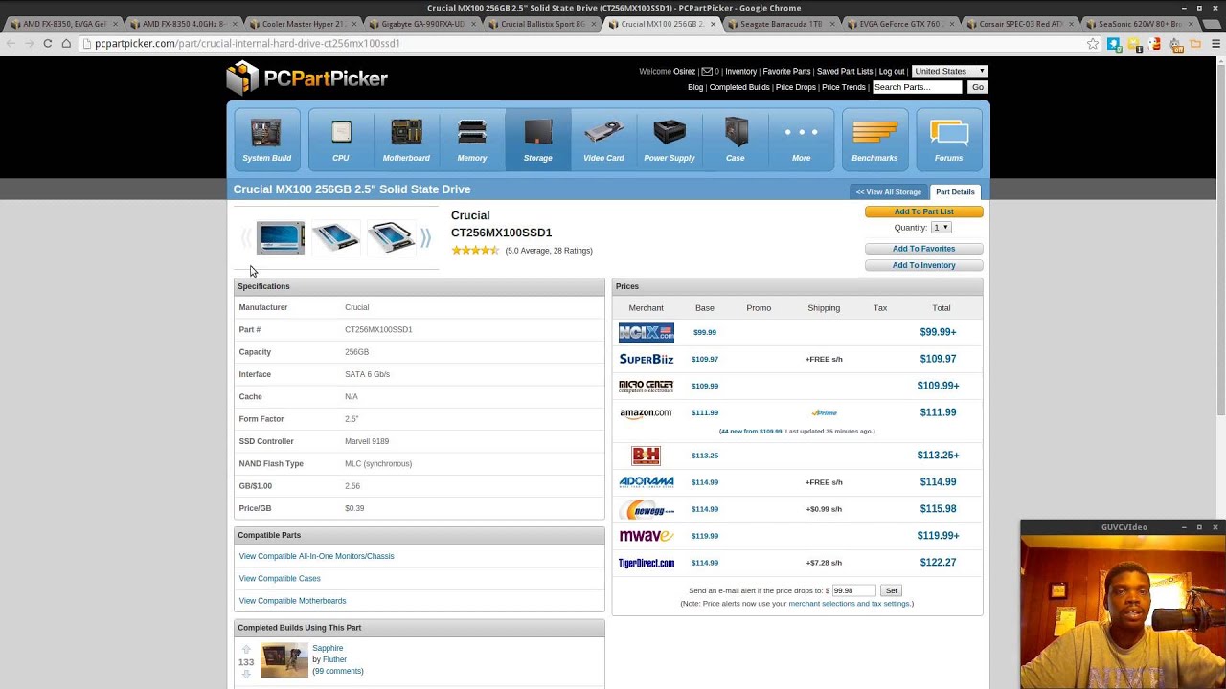This screenshot has width=1226, height=689.
Task: Downvote the Sapphire completed build
Action: [x=246, y=674]
